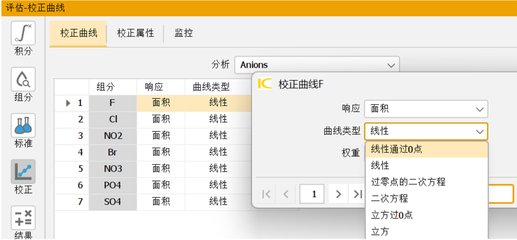
Task: Go to next page with > button
Action: (338, 194)
